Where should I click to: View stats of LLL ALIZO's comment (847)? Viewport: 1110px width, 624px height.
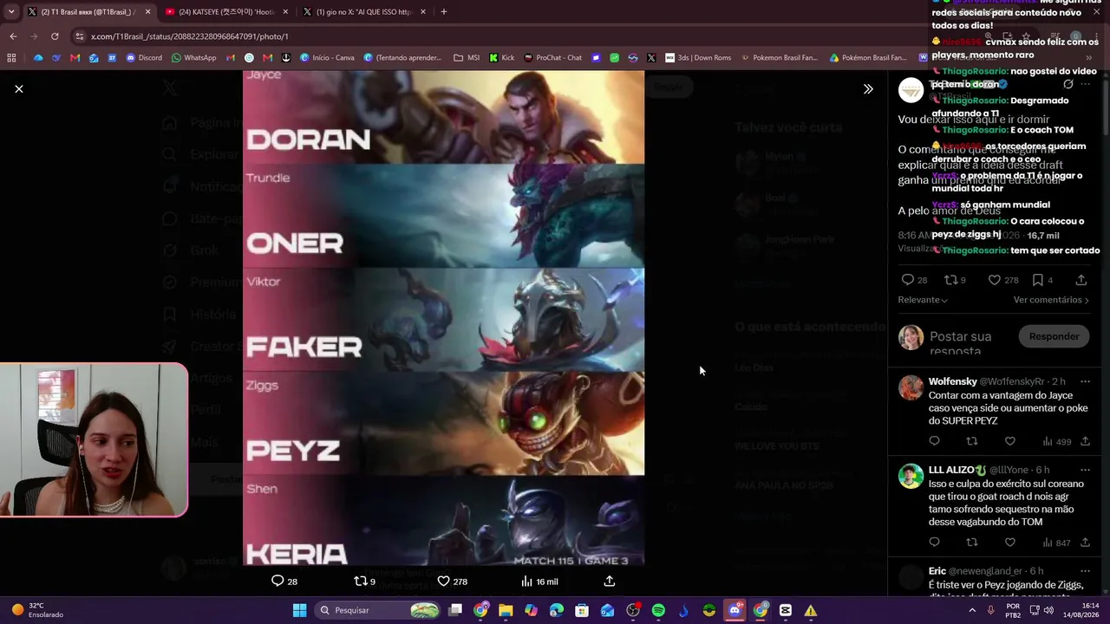(x=1057, y=543)
